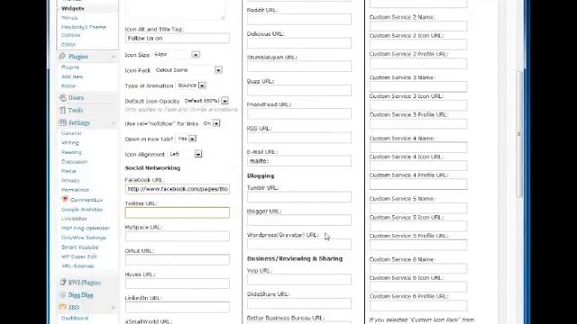This screenshot has width=577, height=324.
Task: Click the Digg Digg icon
Action: (x=62, y=294)
